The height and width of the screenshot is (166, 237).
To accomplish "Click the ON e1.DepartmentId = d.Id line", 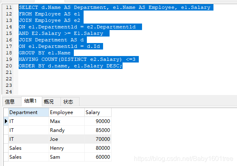I will 61,46.
